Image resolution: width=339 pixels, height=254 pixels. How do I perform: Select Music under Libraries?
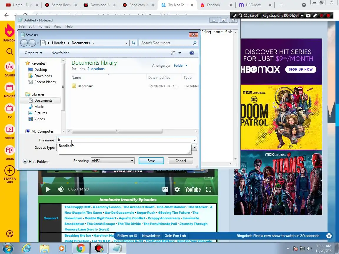pos(39,107)
